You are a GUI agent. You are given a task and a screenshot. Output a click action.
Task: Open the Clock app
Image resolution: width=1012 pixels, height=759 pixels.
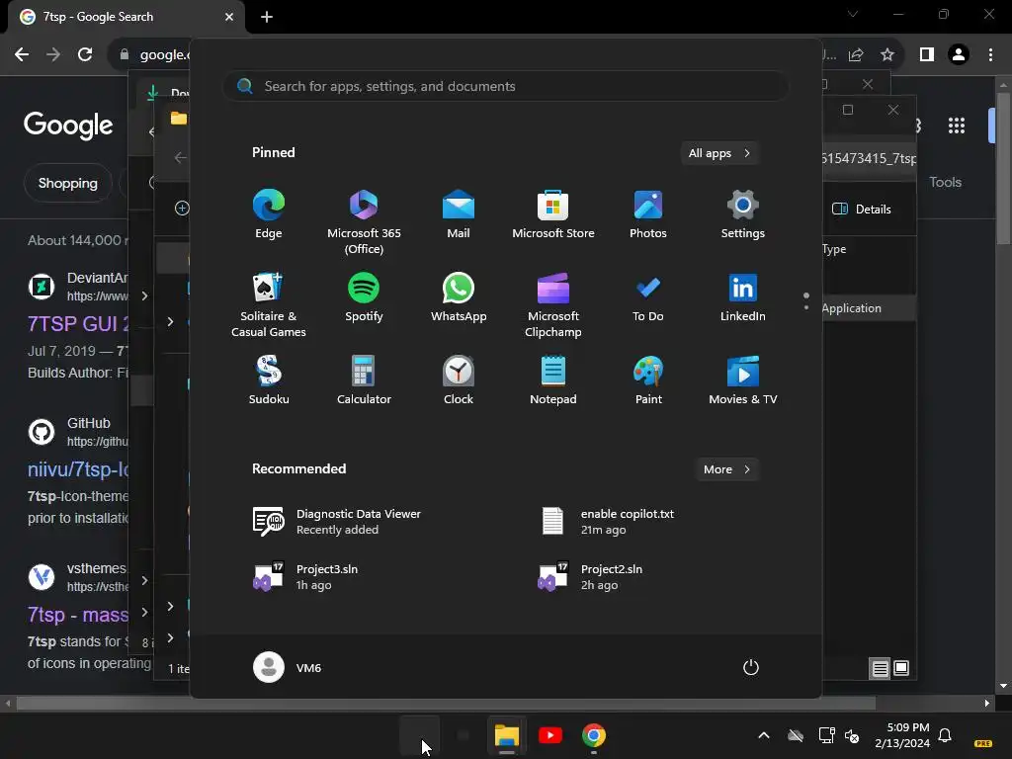coord(459,380)
